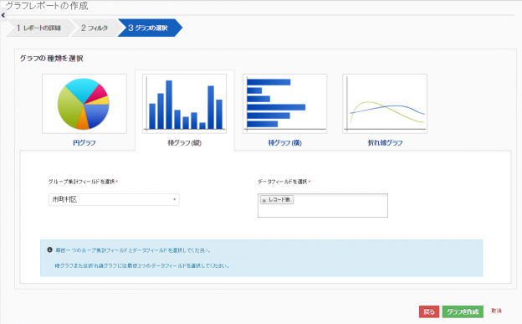Click the データフィールドを選択 label
The height and width of the screenshot is (324, 522).
click(x=284, y=182)
